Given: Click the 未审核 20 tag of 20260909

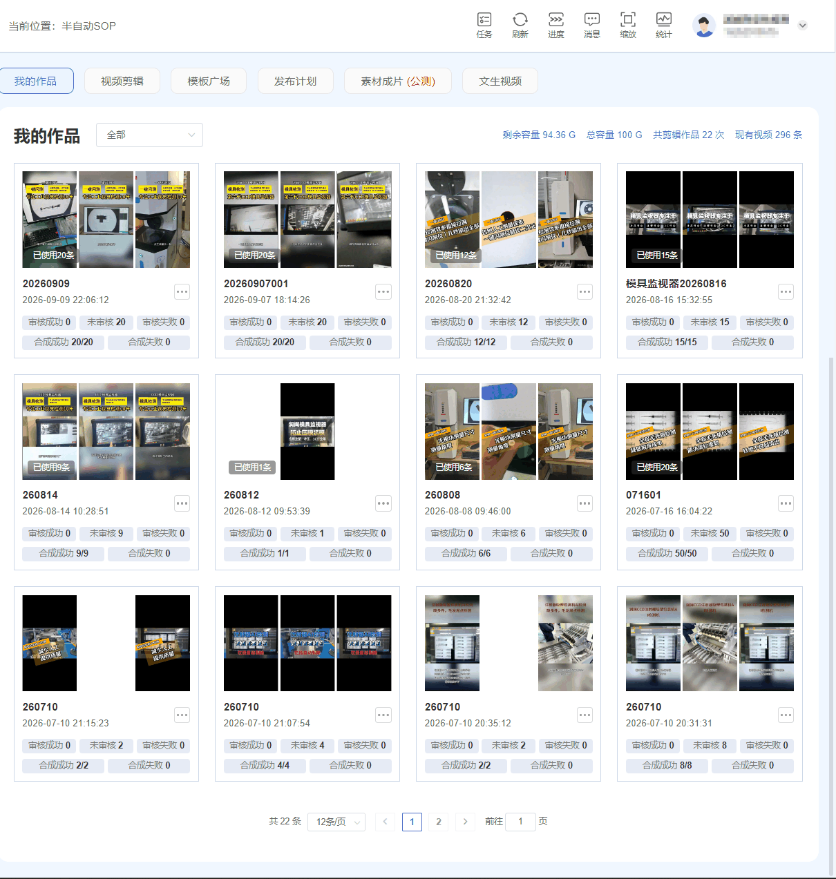Looking at the screenshot, I should coord(106,322).
